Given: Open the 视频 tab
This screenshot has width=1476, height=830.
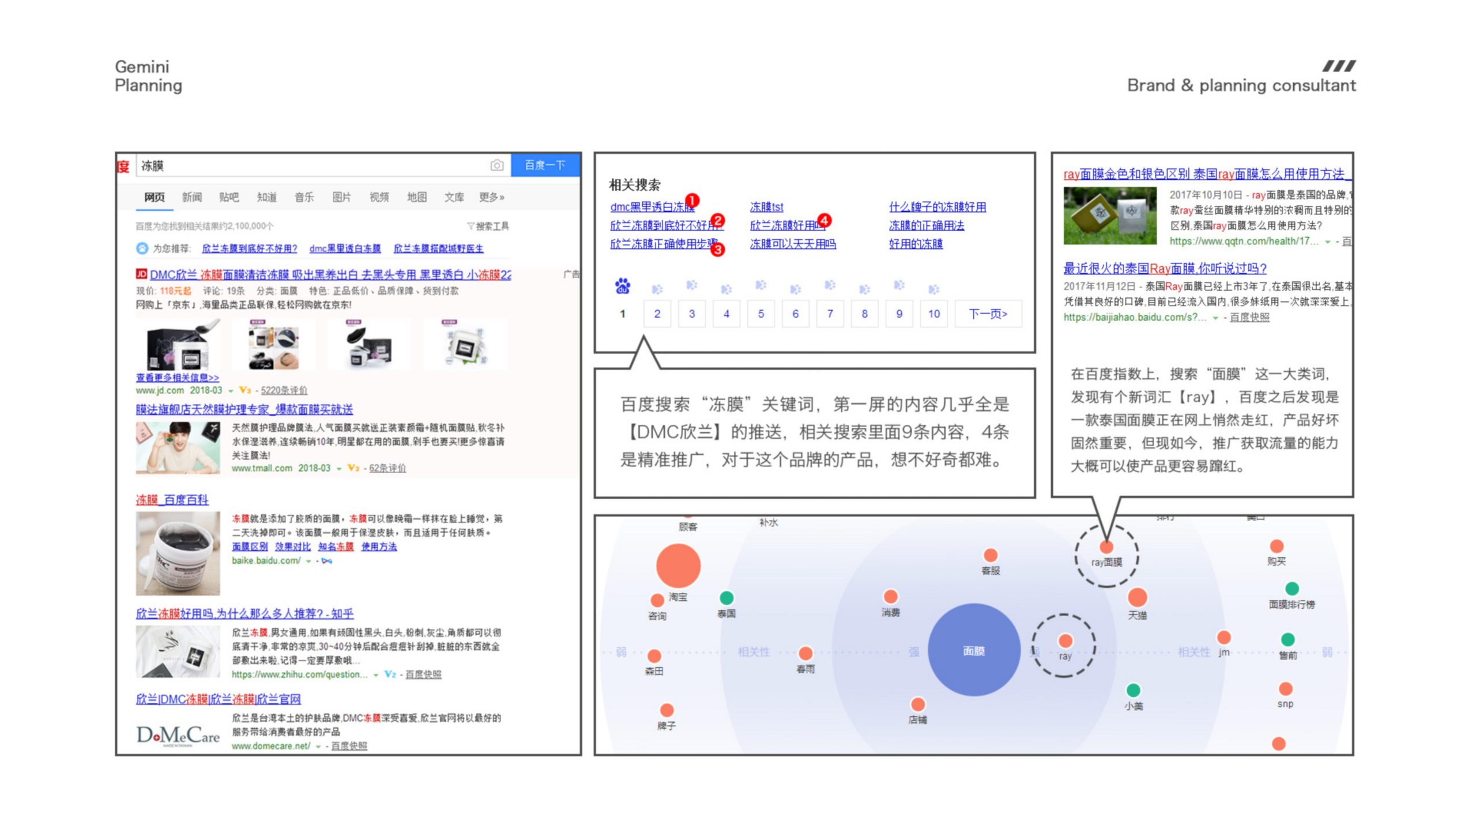Looking at the screenshot, I should tap(379, 197).
